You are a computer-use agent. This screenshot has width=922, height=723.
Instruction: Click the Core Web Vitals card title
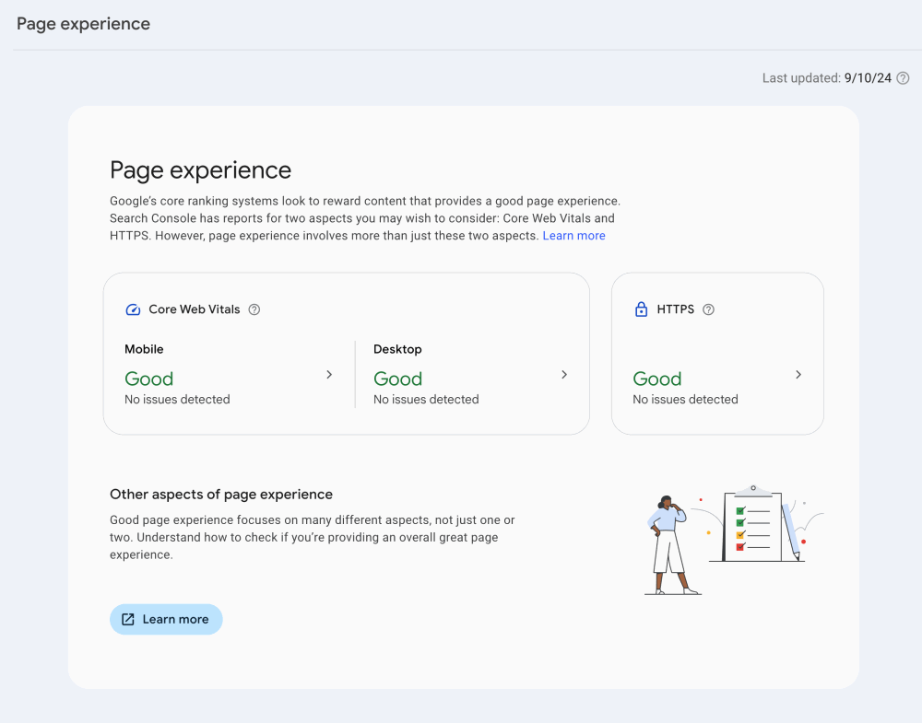[194, 309]
